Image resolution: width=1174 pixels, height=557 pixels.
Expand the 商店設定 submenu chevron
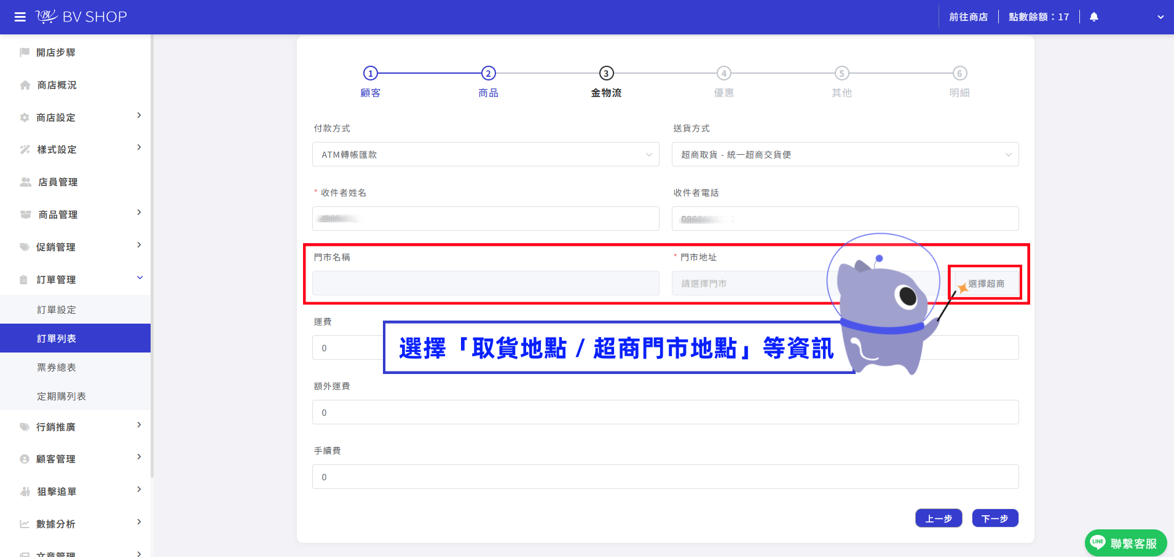tap(139, 115)
